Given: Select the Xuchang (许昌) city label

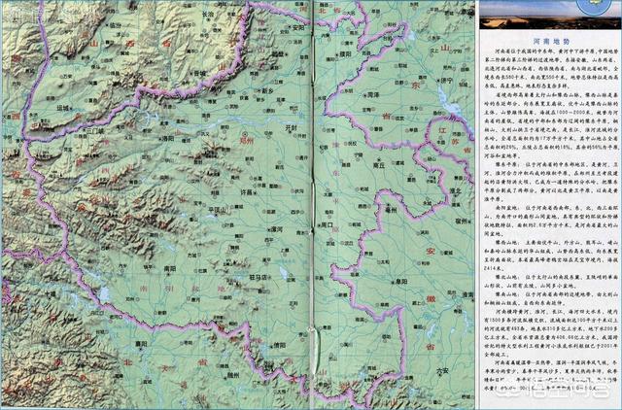Looking at the screenshot, I should point(247,192).
